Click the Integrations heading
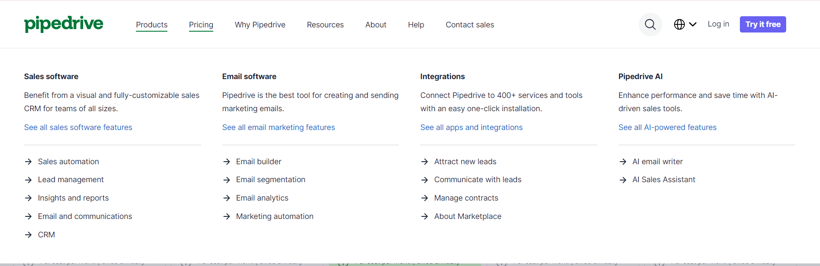 tap(443, 77)
